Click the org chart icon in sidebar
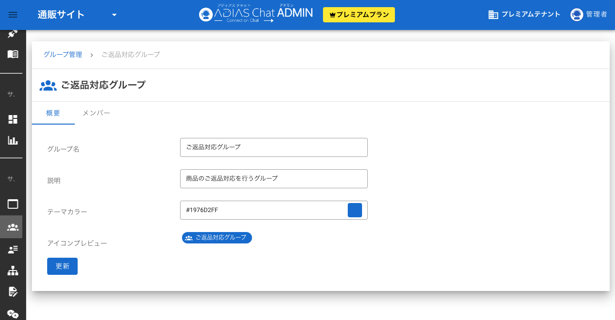 [12, 271]
